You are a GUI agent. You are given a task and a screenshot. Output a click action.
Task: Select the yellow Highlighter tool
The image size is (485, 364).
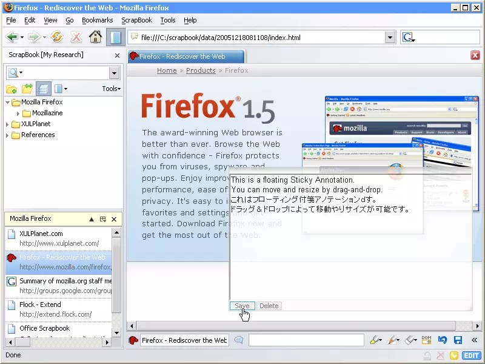[375, 340]
